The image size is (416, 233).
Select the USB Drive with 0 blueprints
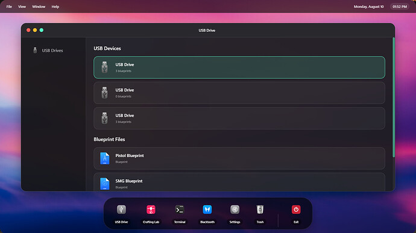pos(239,93)
